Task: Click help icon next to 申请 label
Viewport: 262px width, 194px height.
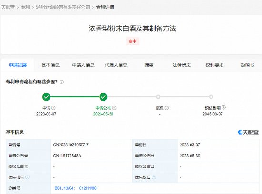Action: click(x=53, y=108)
